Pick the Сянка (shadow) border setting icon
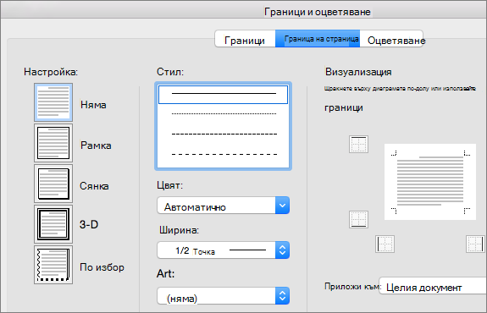The image size is (487, 313). pyautogui.click(x=53, y=184)
